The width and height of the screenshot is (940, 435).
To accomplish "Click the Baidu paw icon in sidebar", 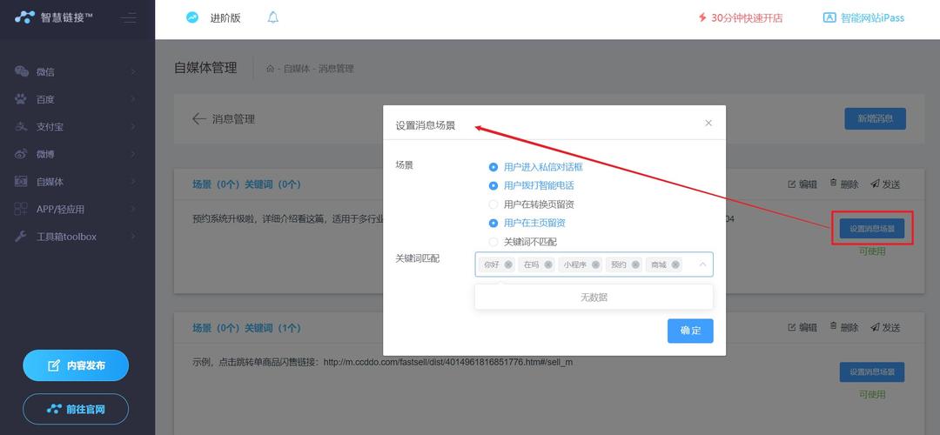I will pyautogui.click(x=21, y=99).
